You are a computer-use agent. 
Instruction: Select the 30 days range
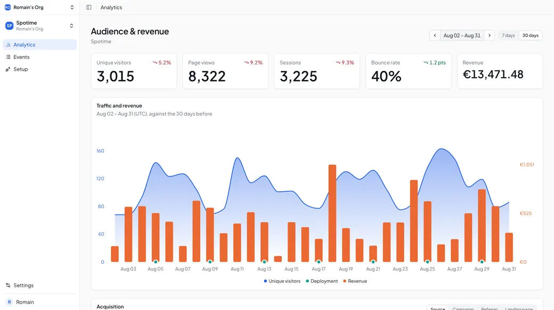tap(531, 35)
